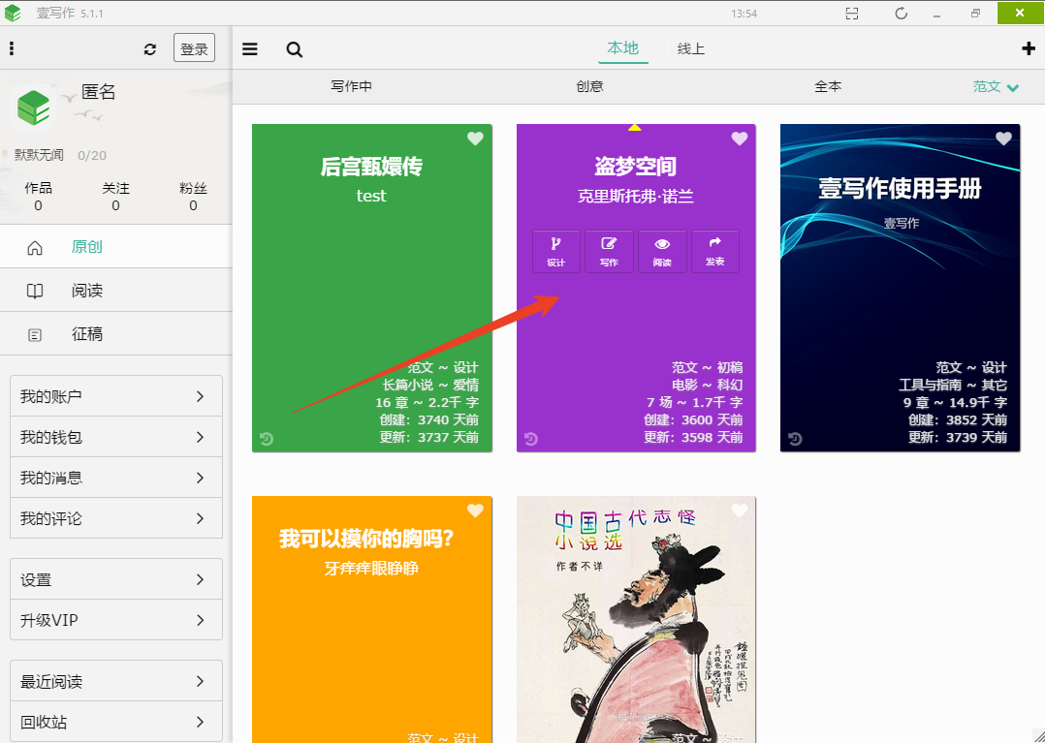Click the sidebar sync refresh icon
Screen dimensions: 1045x743
(150, 49)
